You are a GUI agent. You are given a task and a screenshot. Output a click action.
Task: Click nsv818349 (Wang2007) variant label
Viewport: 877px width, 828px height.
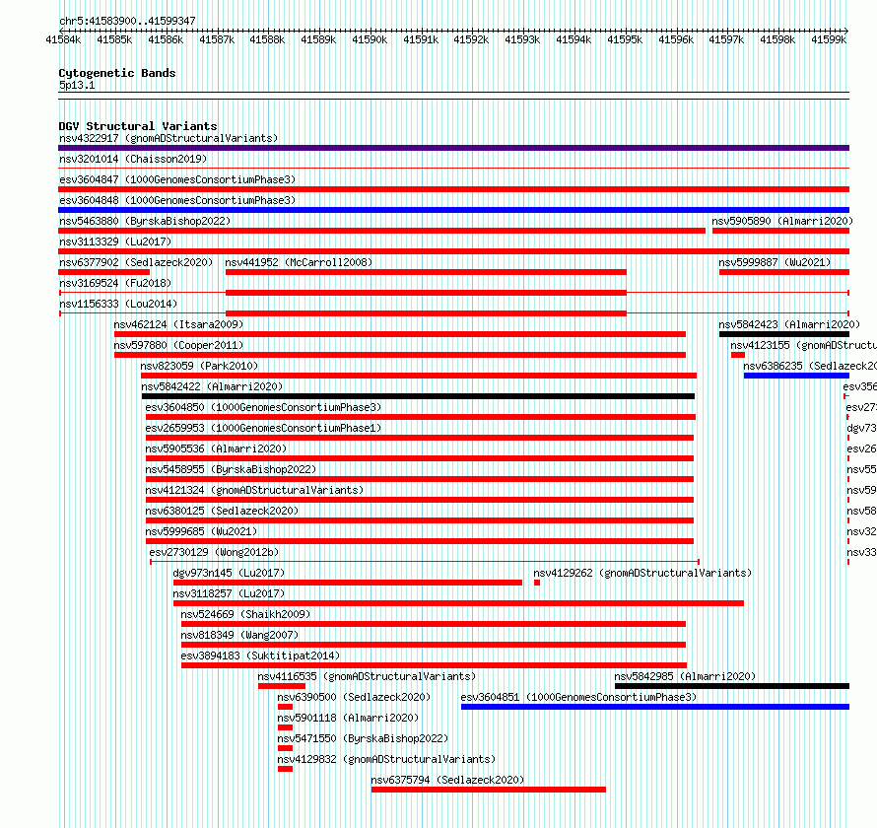tap(239, 635)
